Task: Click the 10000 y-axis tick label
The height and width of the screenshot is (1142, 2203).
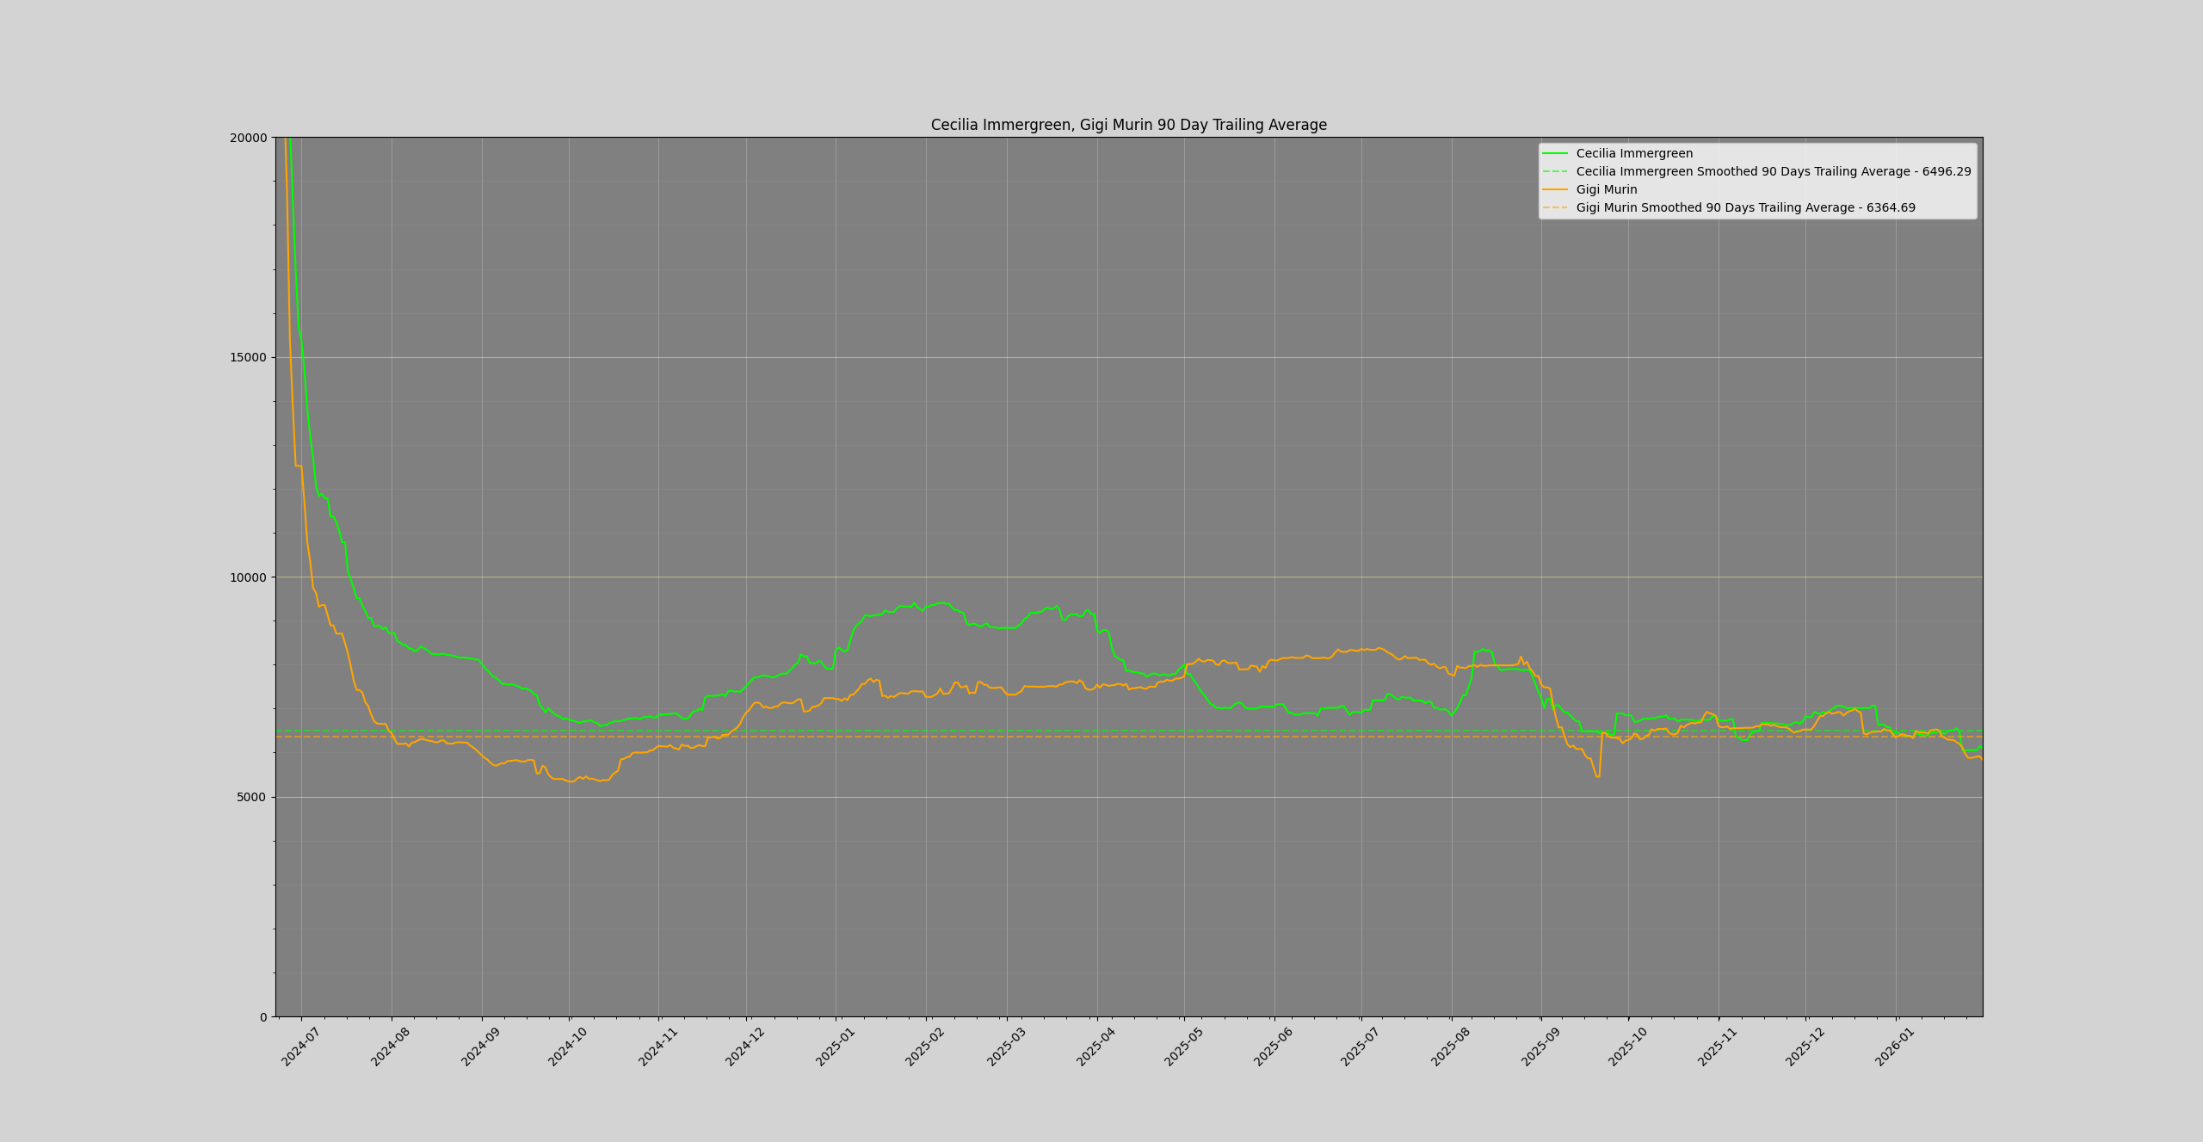Action: click(x=248, y=577)
